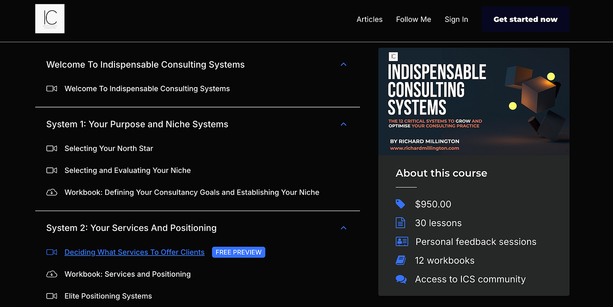This screenshot has width=613, height=307.
Task: Collapse the Welcome To Indispensable Consulting Systems section
Action: 343,64
